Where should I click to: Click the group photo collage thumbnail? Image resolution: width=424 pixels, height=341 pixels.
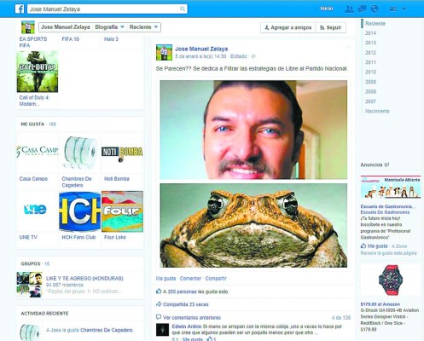pyautogui.click(x=29, y=285)
